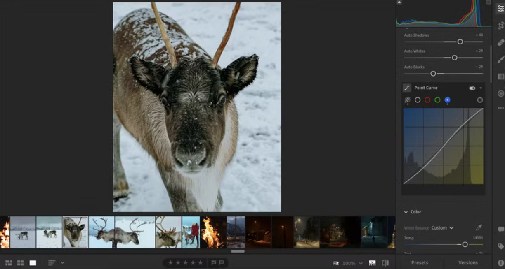The height and width of the screenshot is (269, 505).
Task: Set the first rating star
Action: click(x=170, y=263)
